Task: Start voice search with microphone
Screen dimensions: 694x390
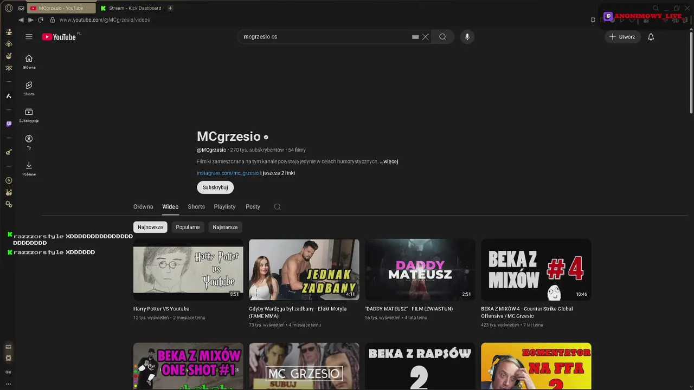Action: 467,37
